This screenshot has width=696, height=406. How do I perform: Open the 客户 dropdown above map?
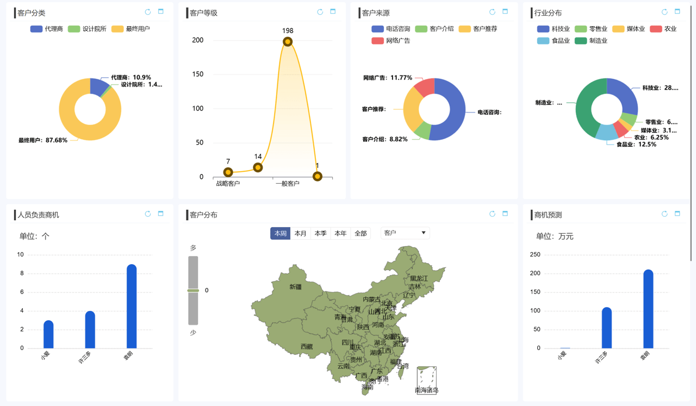tap(405, 233)
